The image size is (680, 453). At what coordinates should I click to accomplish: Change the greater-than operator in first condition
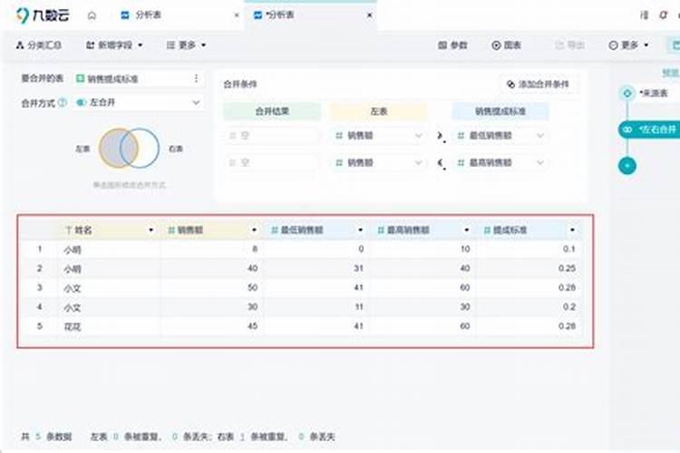pyautogui.click(x=441, y=136)
